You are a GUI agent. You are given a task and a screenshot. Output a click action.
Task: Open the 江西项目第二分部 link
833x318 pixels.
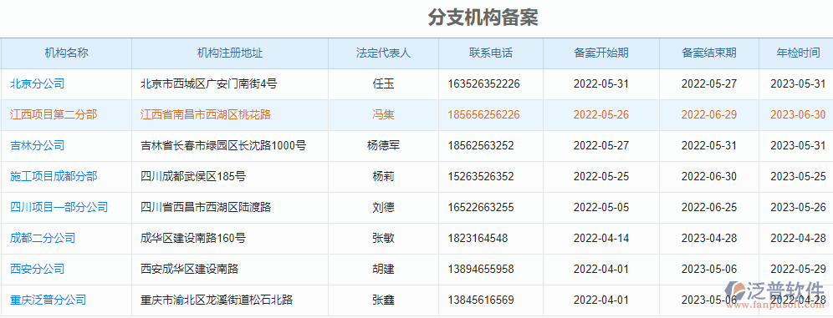(x=54, y=114)
